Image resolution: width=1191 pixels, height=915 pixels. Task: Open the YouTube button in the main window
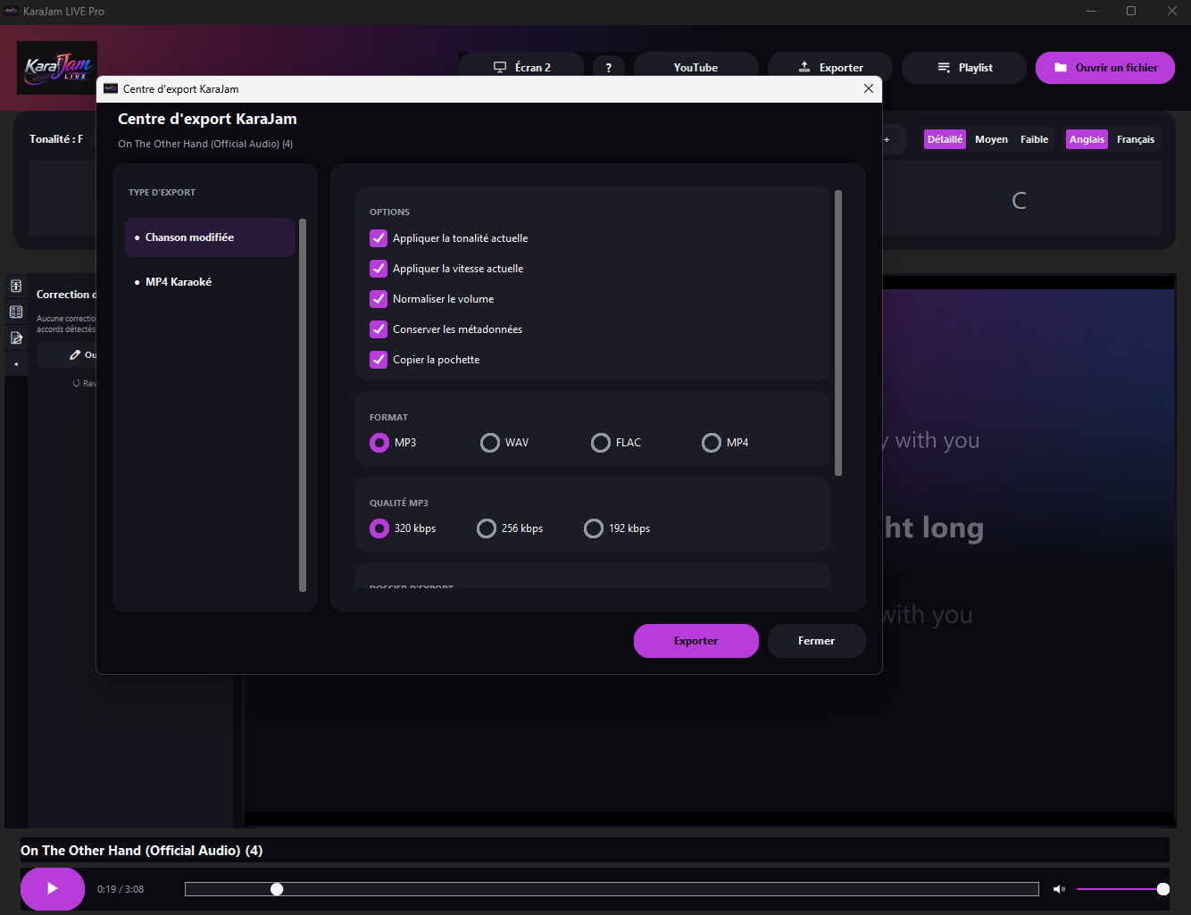pos(696,68)
